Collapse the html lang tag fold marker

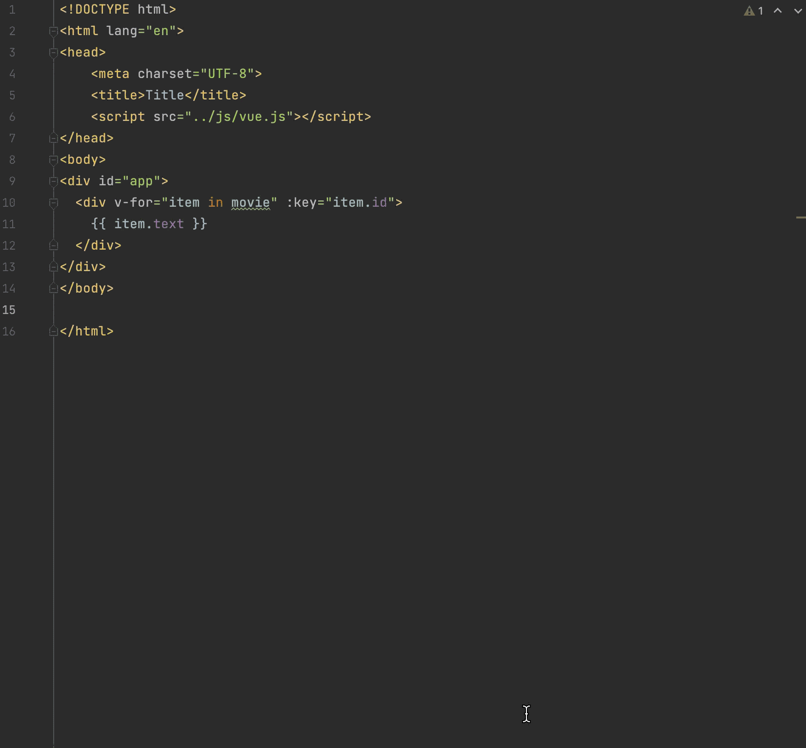coord(54,31)
